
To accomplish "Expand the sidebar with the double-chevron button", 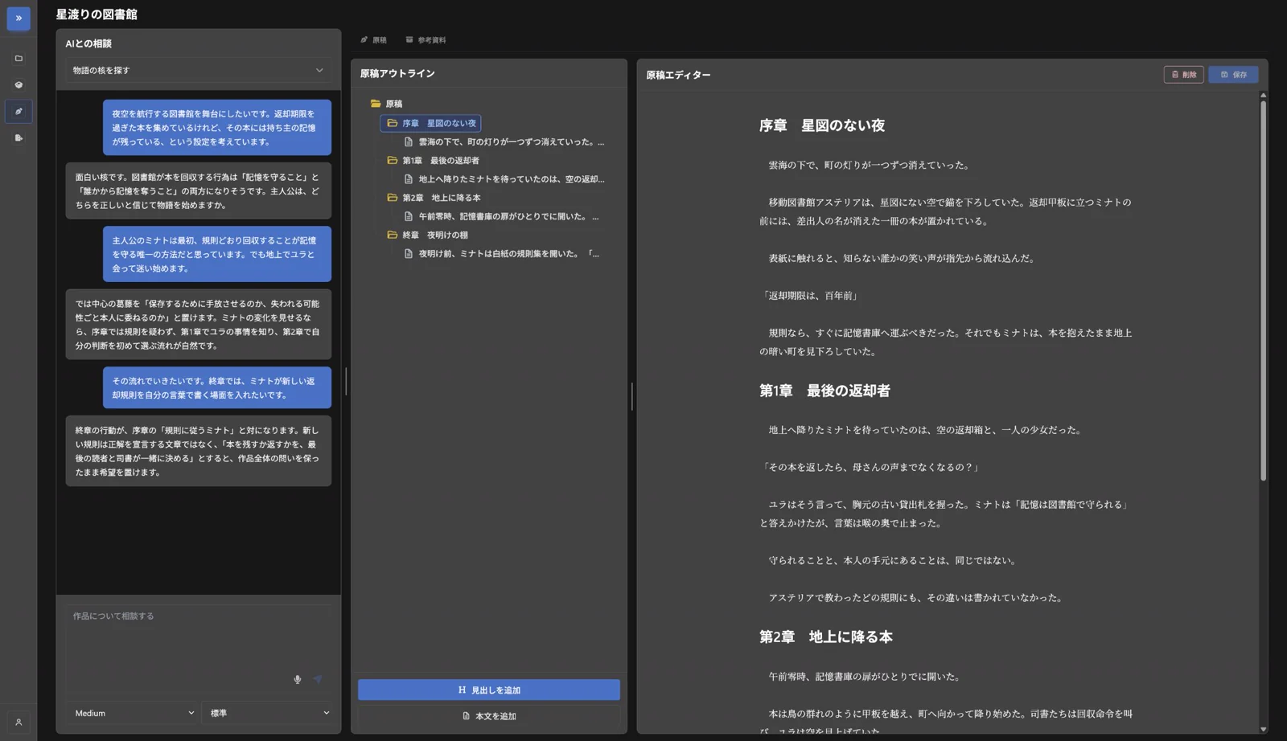I will [19, 18].
